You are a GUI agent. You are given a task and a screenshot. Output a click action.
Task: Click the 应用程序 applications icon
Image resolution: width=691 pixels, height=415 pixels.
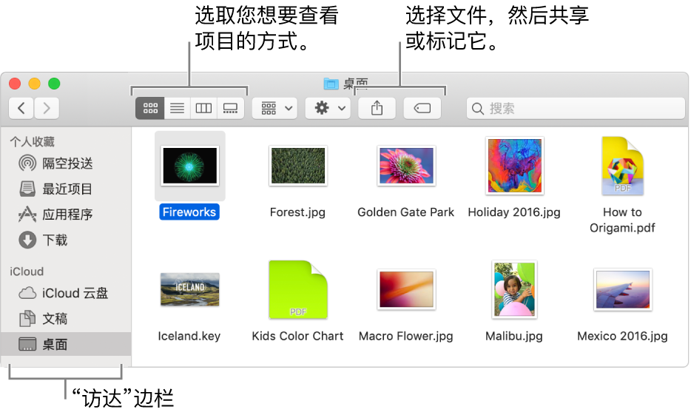click(27, 215)
